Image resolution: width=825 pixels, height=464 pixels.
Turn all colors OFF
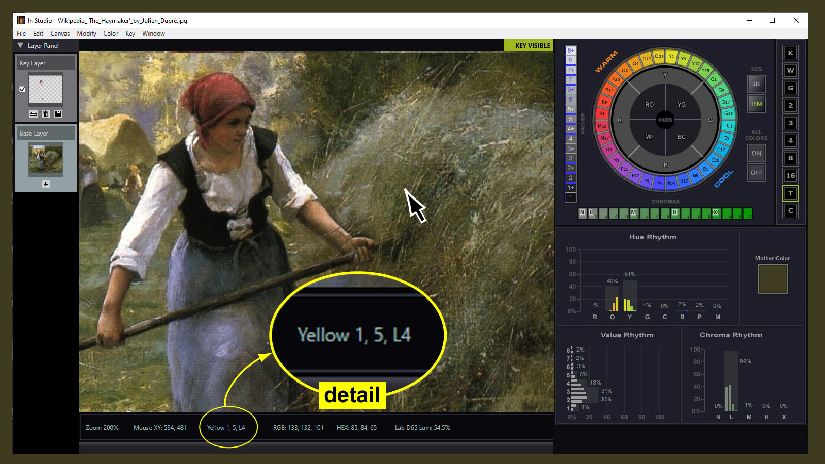756,173
